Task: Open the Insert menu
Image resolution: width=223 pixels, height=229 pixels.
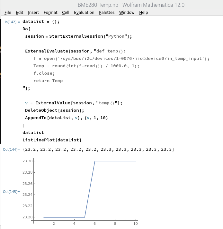Action: tap(33, 13)
